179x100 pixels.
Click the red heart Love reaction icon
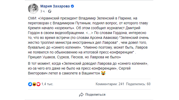click(38, 84)
